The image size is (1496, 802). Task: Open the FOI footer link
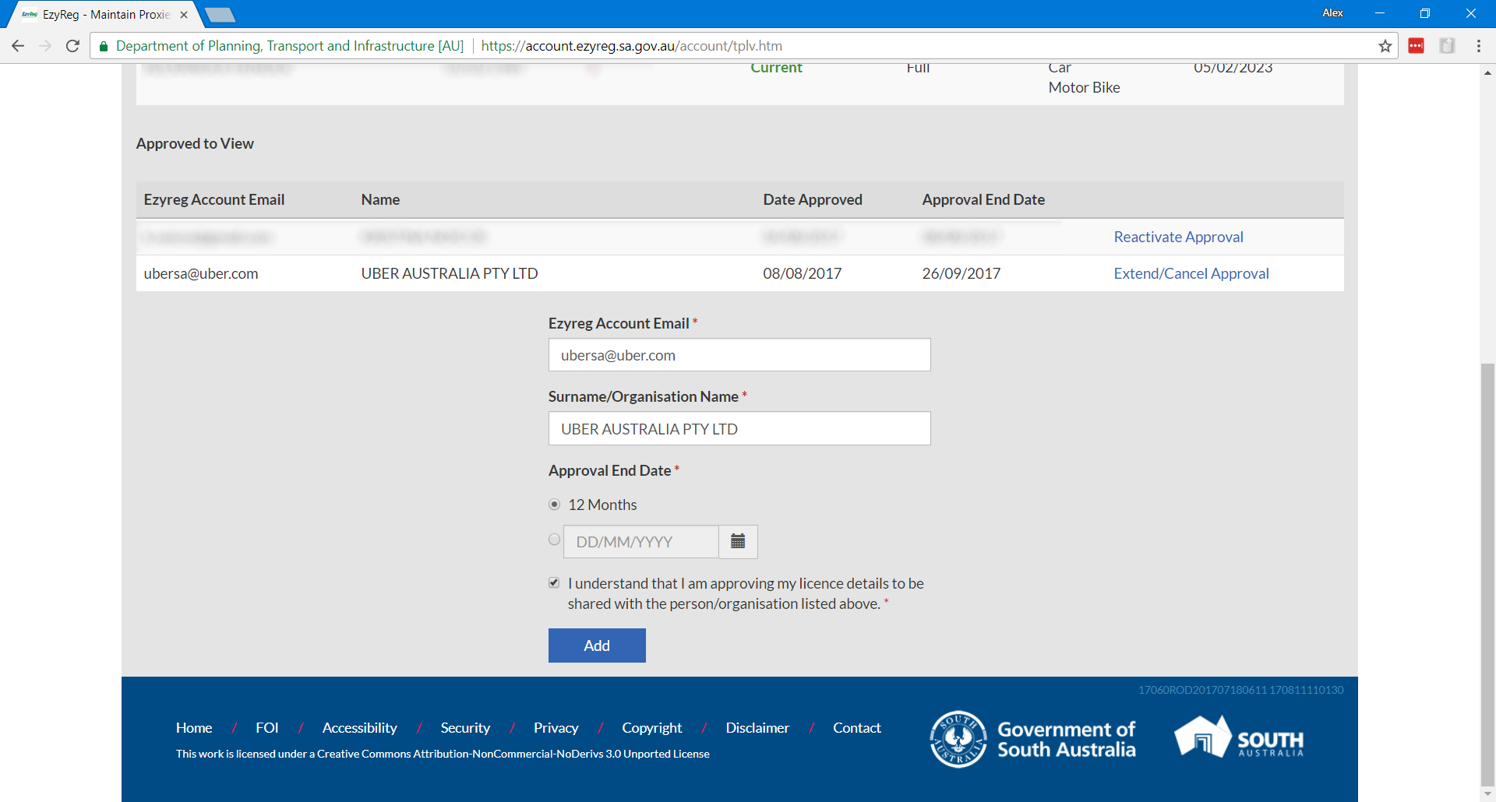[266, 727]
